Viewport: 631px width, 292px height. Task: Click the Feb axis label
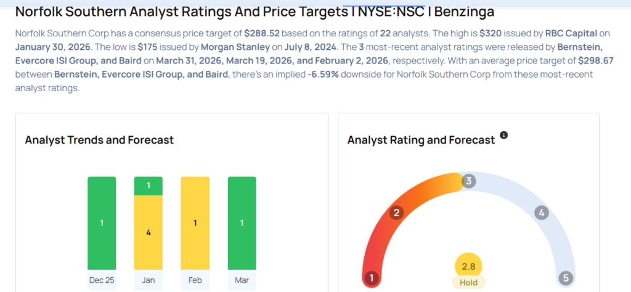point(195,279)
